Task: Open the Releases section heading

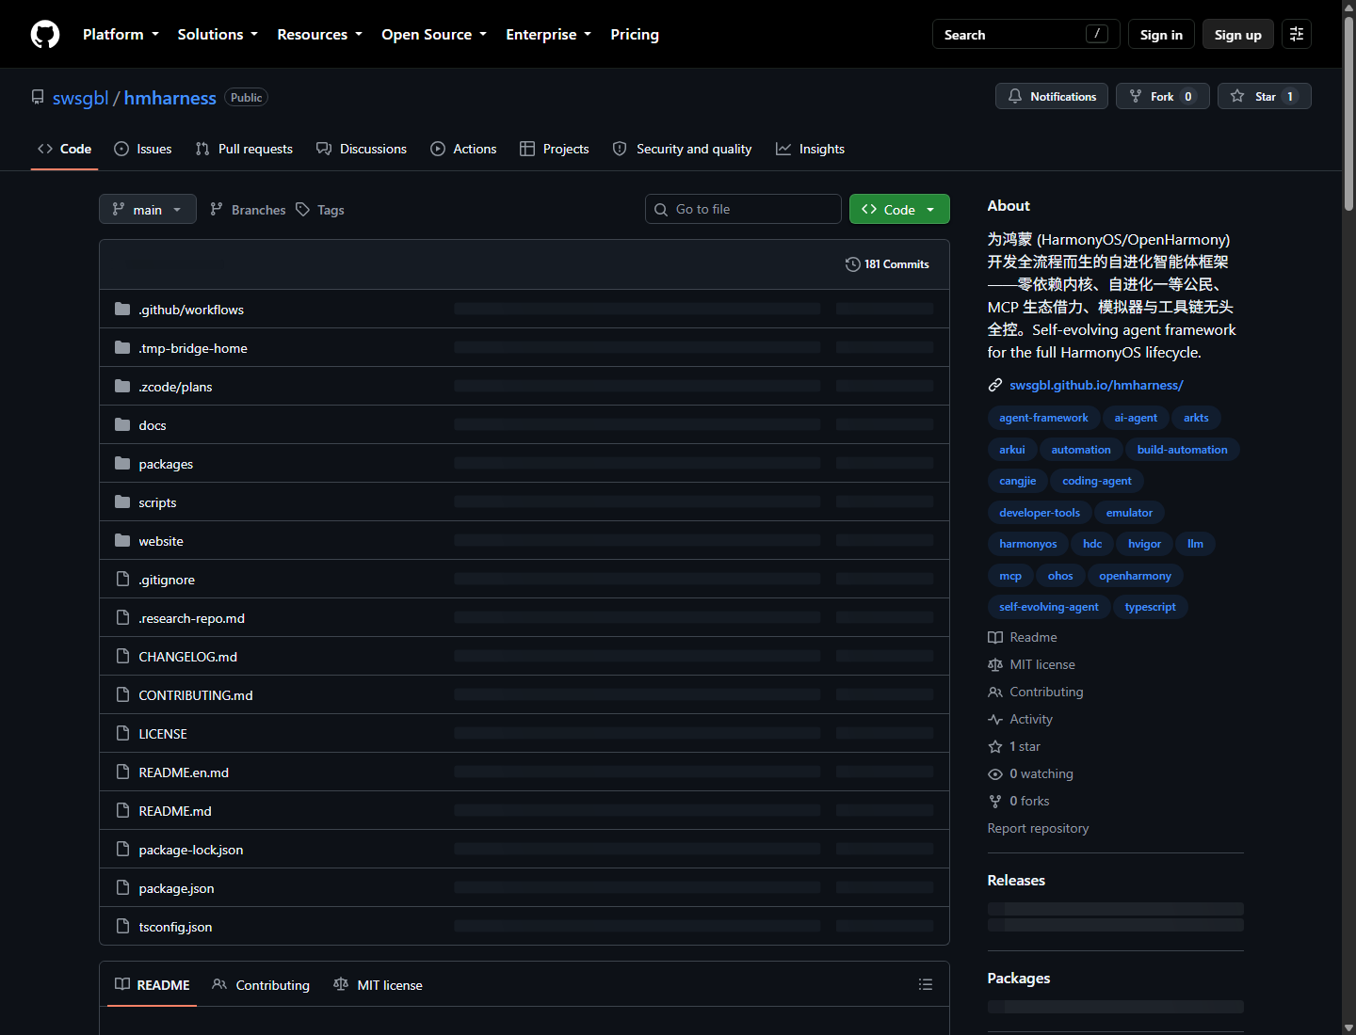Action: pyautogui.click(x=1016, y=880)
